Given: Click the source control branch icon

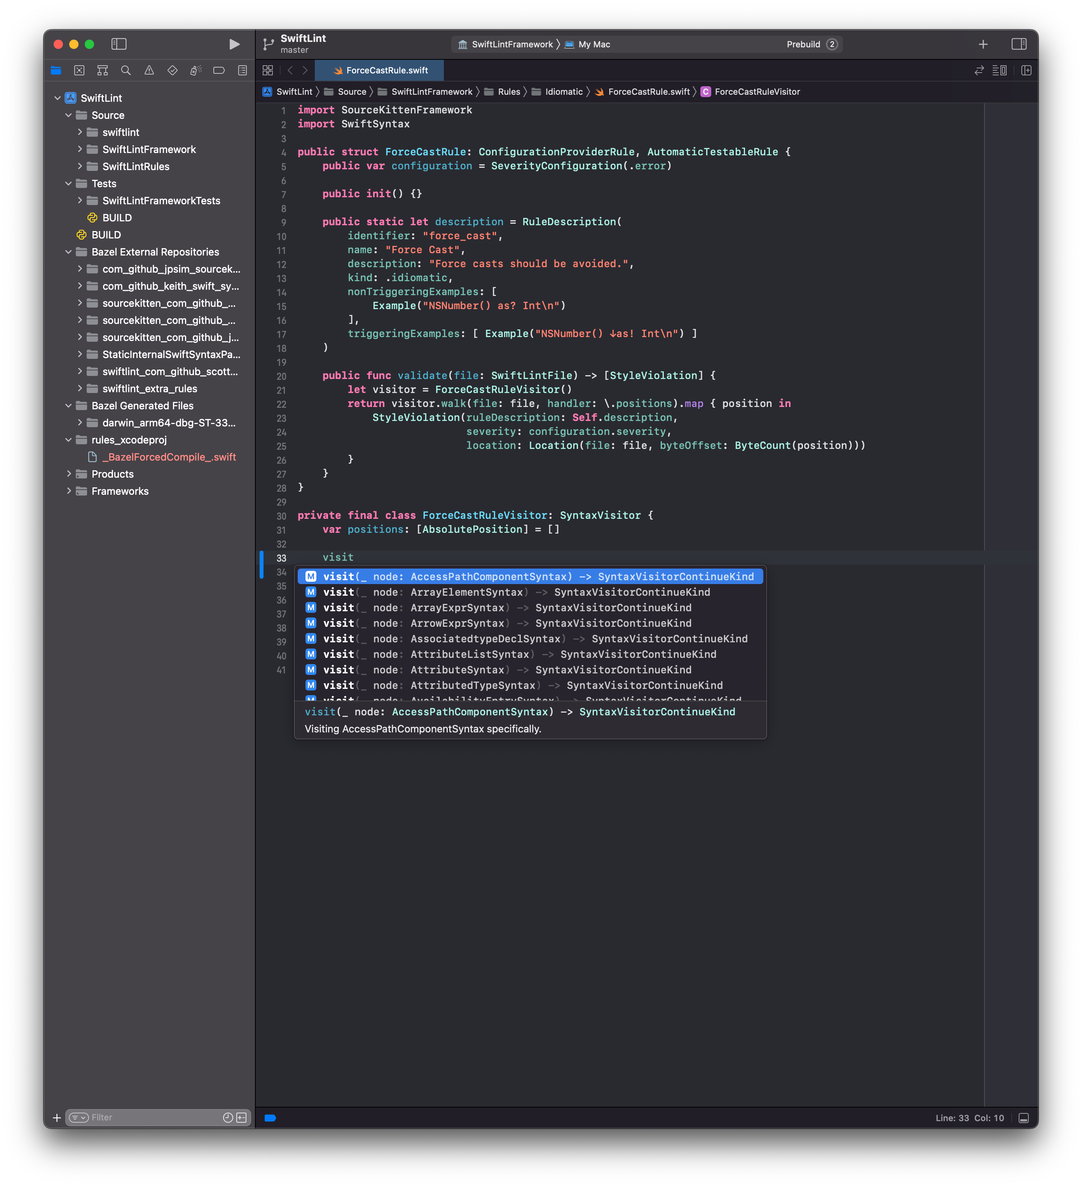Looking at the screenshot, I should coord(269,44).
